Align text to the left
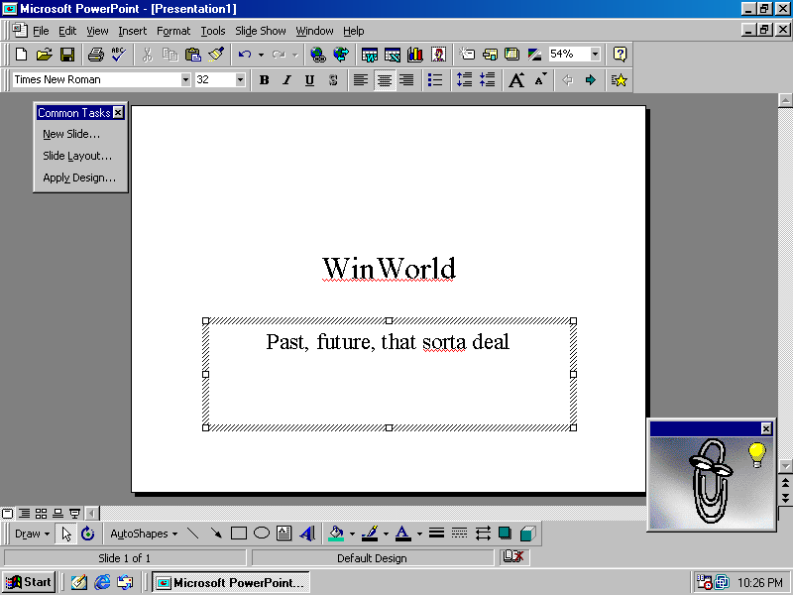 (x=361, y=80)
